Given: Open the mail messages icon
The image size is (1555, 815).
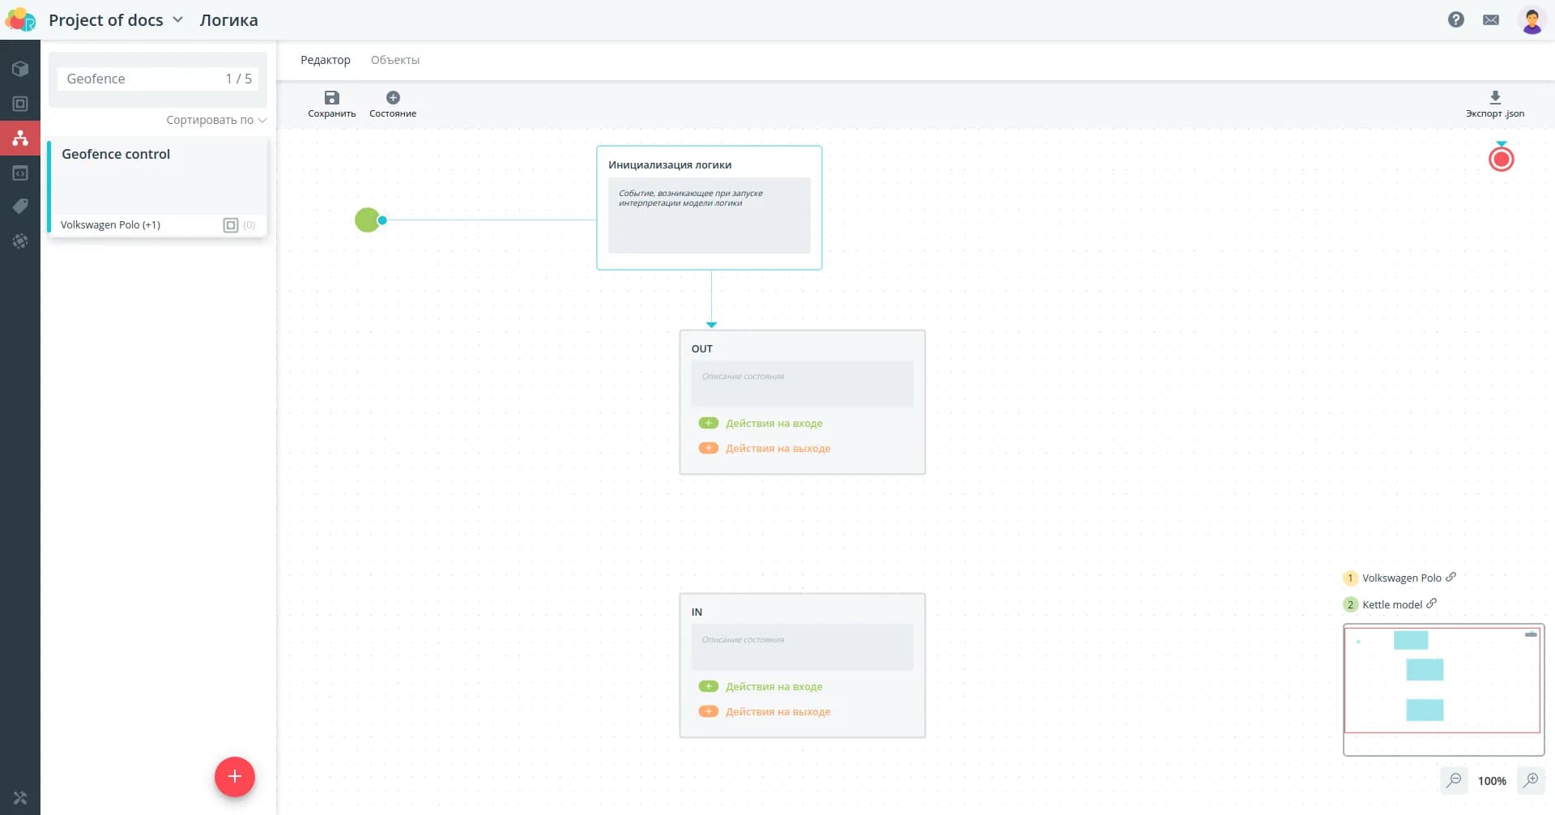Looking at the screenshot, I should [1490, 20].
